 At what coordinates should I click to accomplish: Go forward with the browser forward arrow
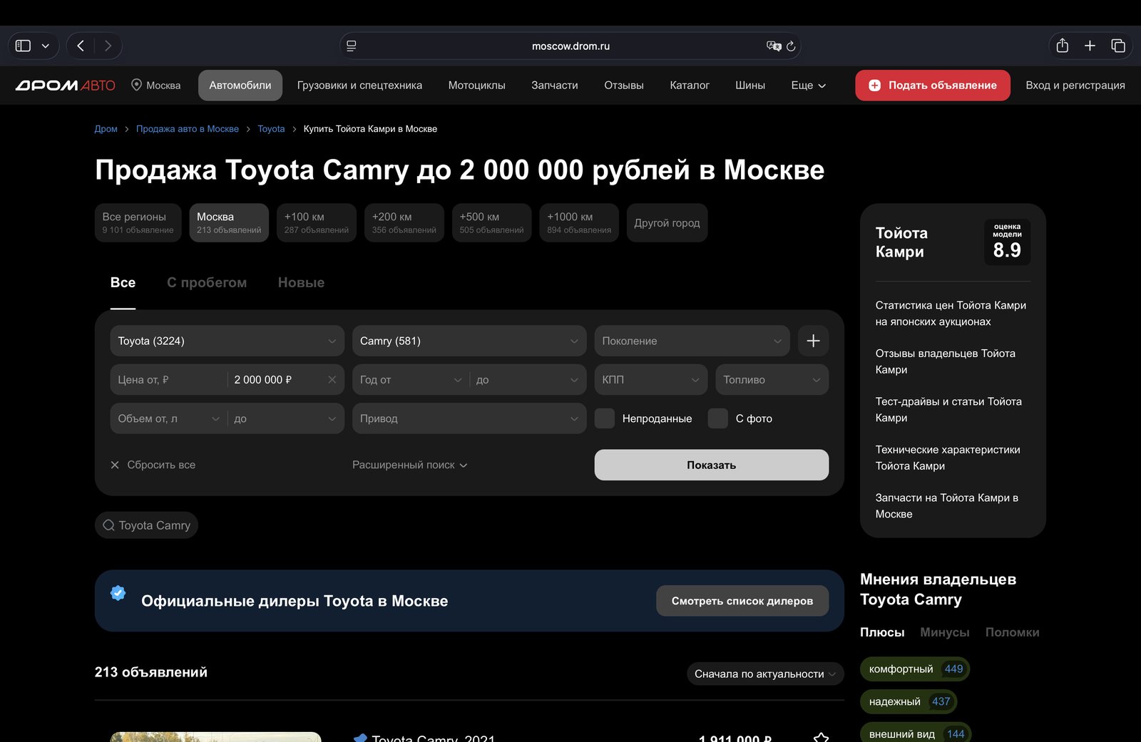(x=108, y=46)
